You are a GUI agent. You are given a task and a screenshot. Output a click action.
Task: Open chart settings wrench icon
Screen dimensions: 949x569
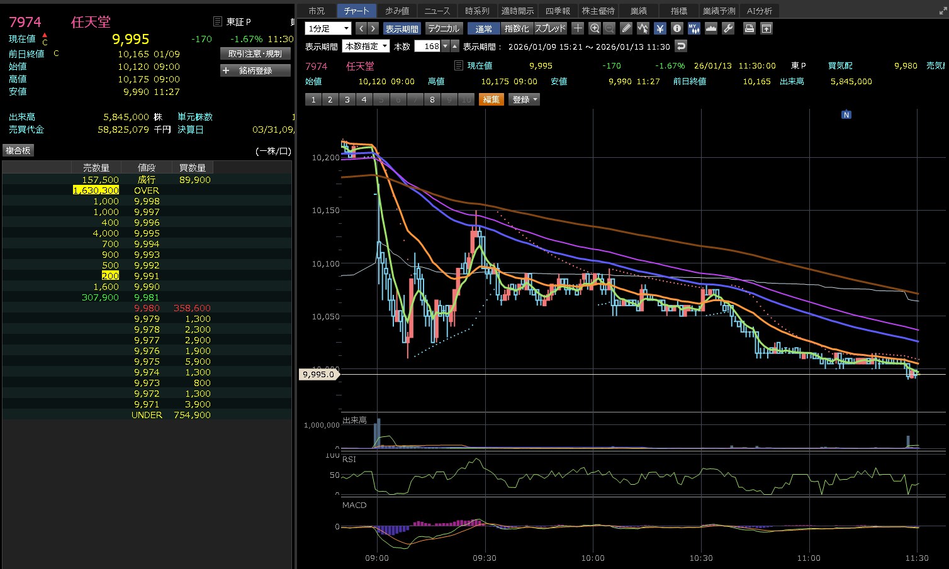tap(728, 28)
